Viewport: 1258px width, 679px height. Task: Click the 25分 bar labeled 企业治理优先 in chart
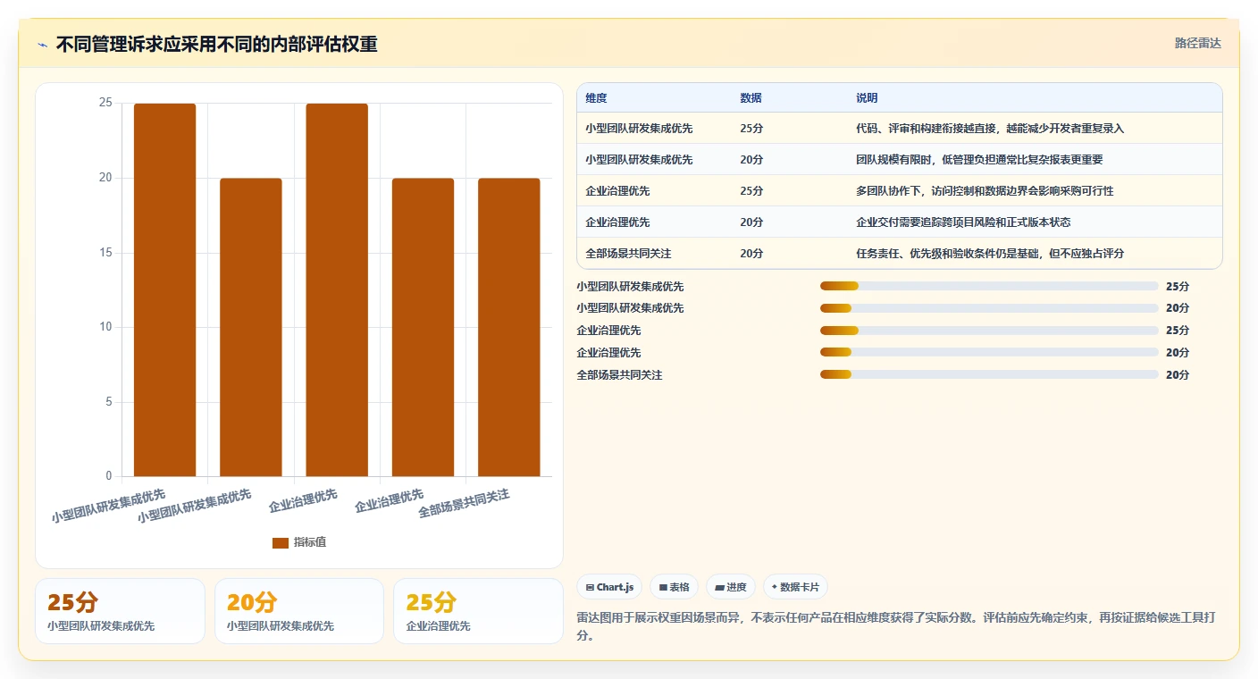click(337, 289)
